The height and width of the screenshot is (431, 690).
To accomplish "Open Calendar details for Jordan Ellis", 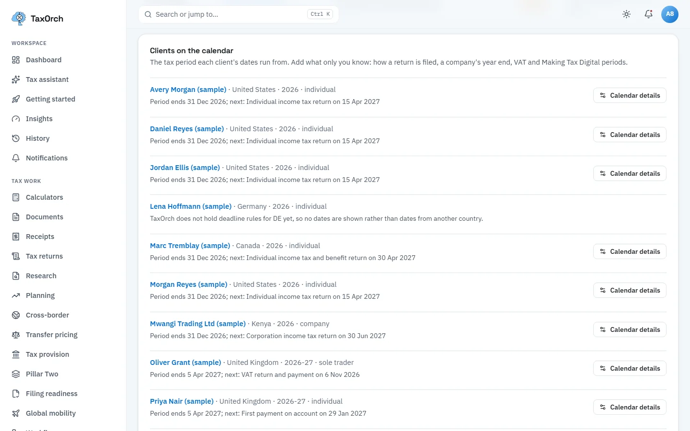I will click(x=630, y=173).
